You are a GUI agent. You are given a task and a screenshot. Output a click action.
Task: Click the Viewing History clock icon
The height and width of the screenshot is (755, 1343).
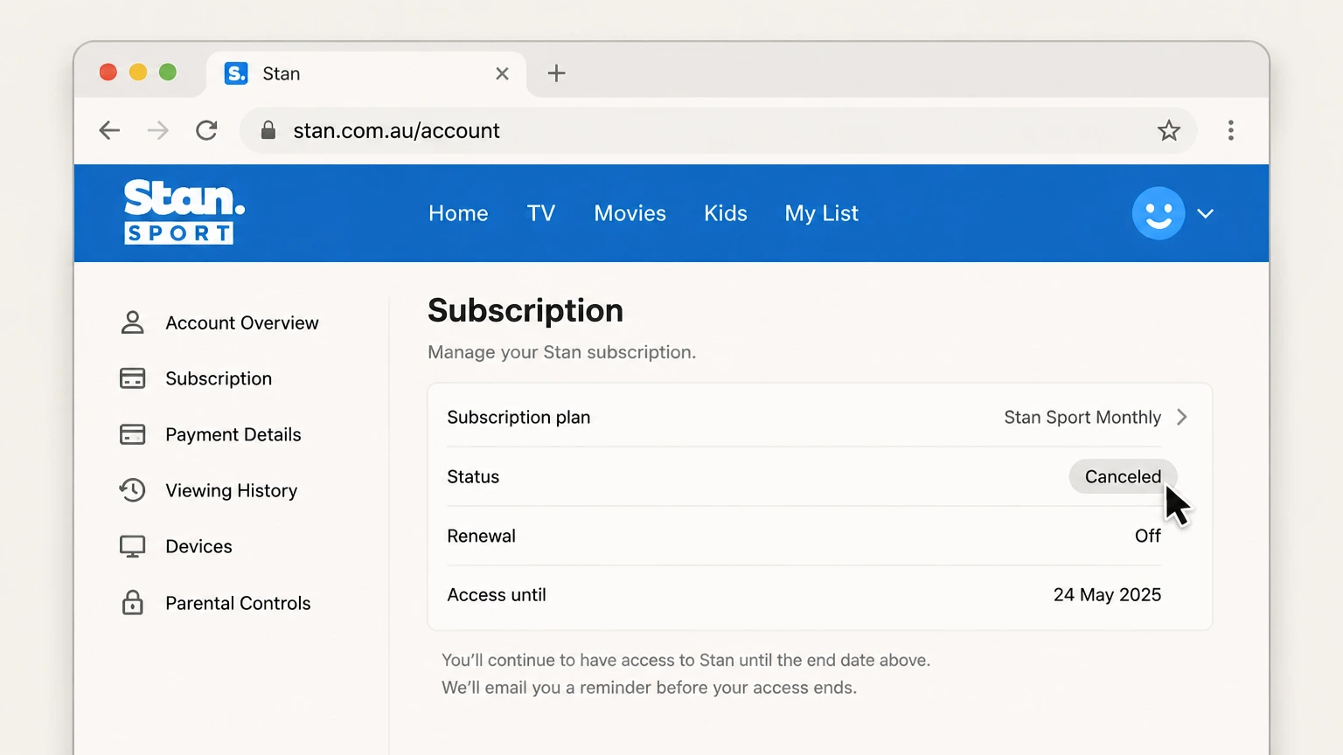132,490
